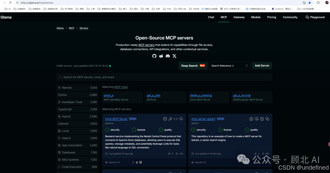This screenshot has width=330, height=173.
Task: Open the browser profile avatar
Action: [x=327, y=3]
